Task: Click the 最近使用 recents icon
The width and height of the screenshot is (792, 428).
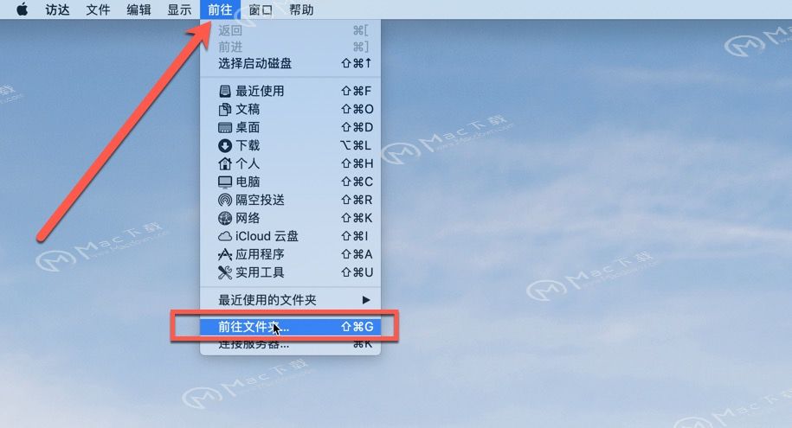Action: (225, 91)
